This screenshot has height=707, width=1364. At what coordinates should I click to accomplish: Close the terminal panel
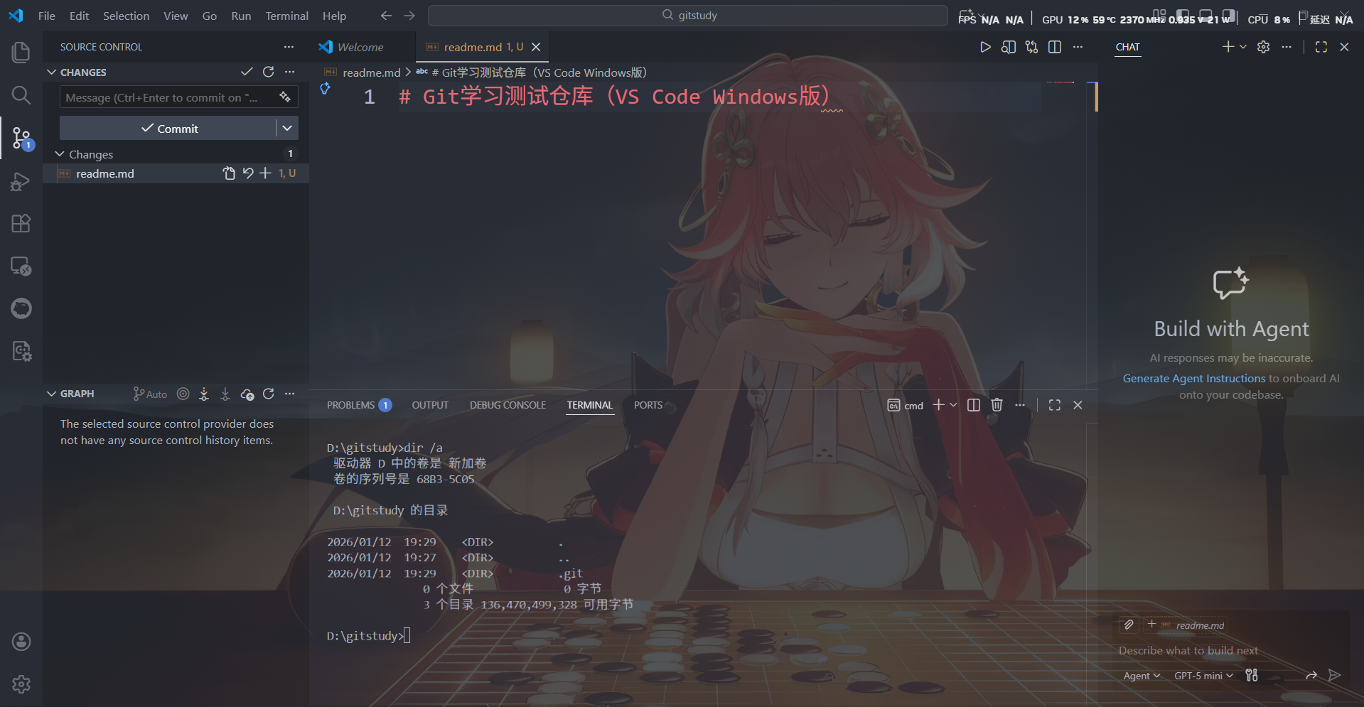point(1078,405)
